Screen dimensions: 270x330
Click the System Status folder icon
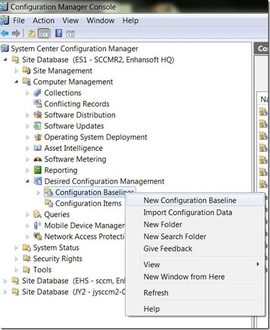coord(27,248)
